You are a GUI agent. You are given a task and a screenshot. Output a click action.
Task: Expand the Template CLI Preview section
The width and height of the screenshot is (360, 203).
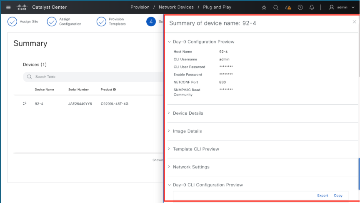point(169,149)
